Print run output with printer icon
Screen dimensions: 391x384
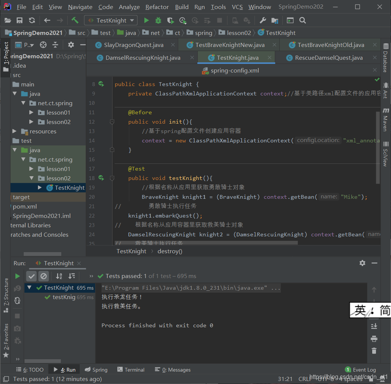tap(374, 339)
